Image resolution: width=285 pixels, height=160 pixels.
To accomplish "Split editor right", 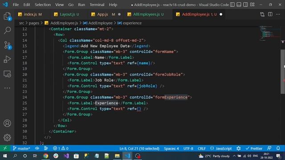I will pyautogui.click(x=270, y=14).
